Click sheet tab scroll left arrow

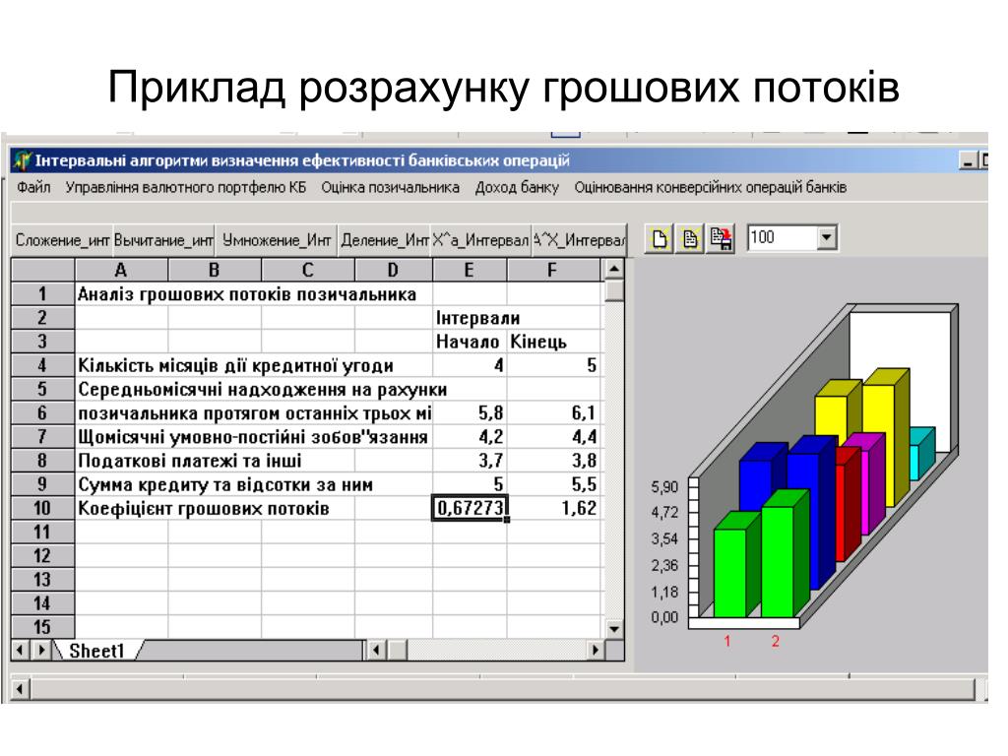click(x=21, y=650)
